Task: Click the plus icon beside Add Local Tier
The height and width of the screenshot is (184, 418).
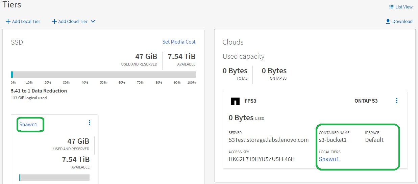Action: 8,22
